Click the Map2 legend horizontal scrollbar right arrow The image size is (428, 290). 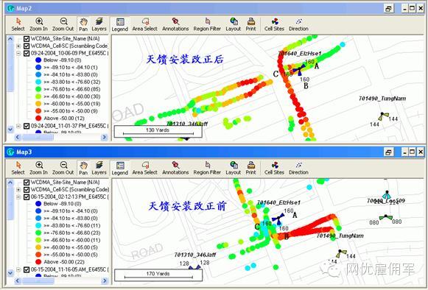point(104,137)
